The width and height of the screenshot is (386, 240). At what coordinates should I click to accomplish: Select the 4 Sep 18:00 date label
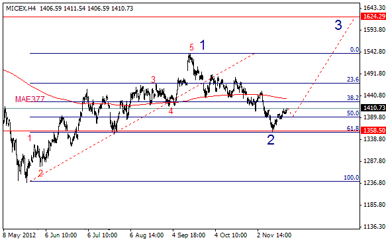189,235
